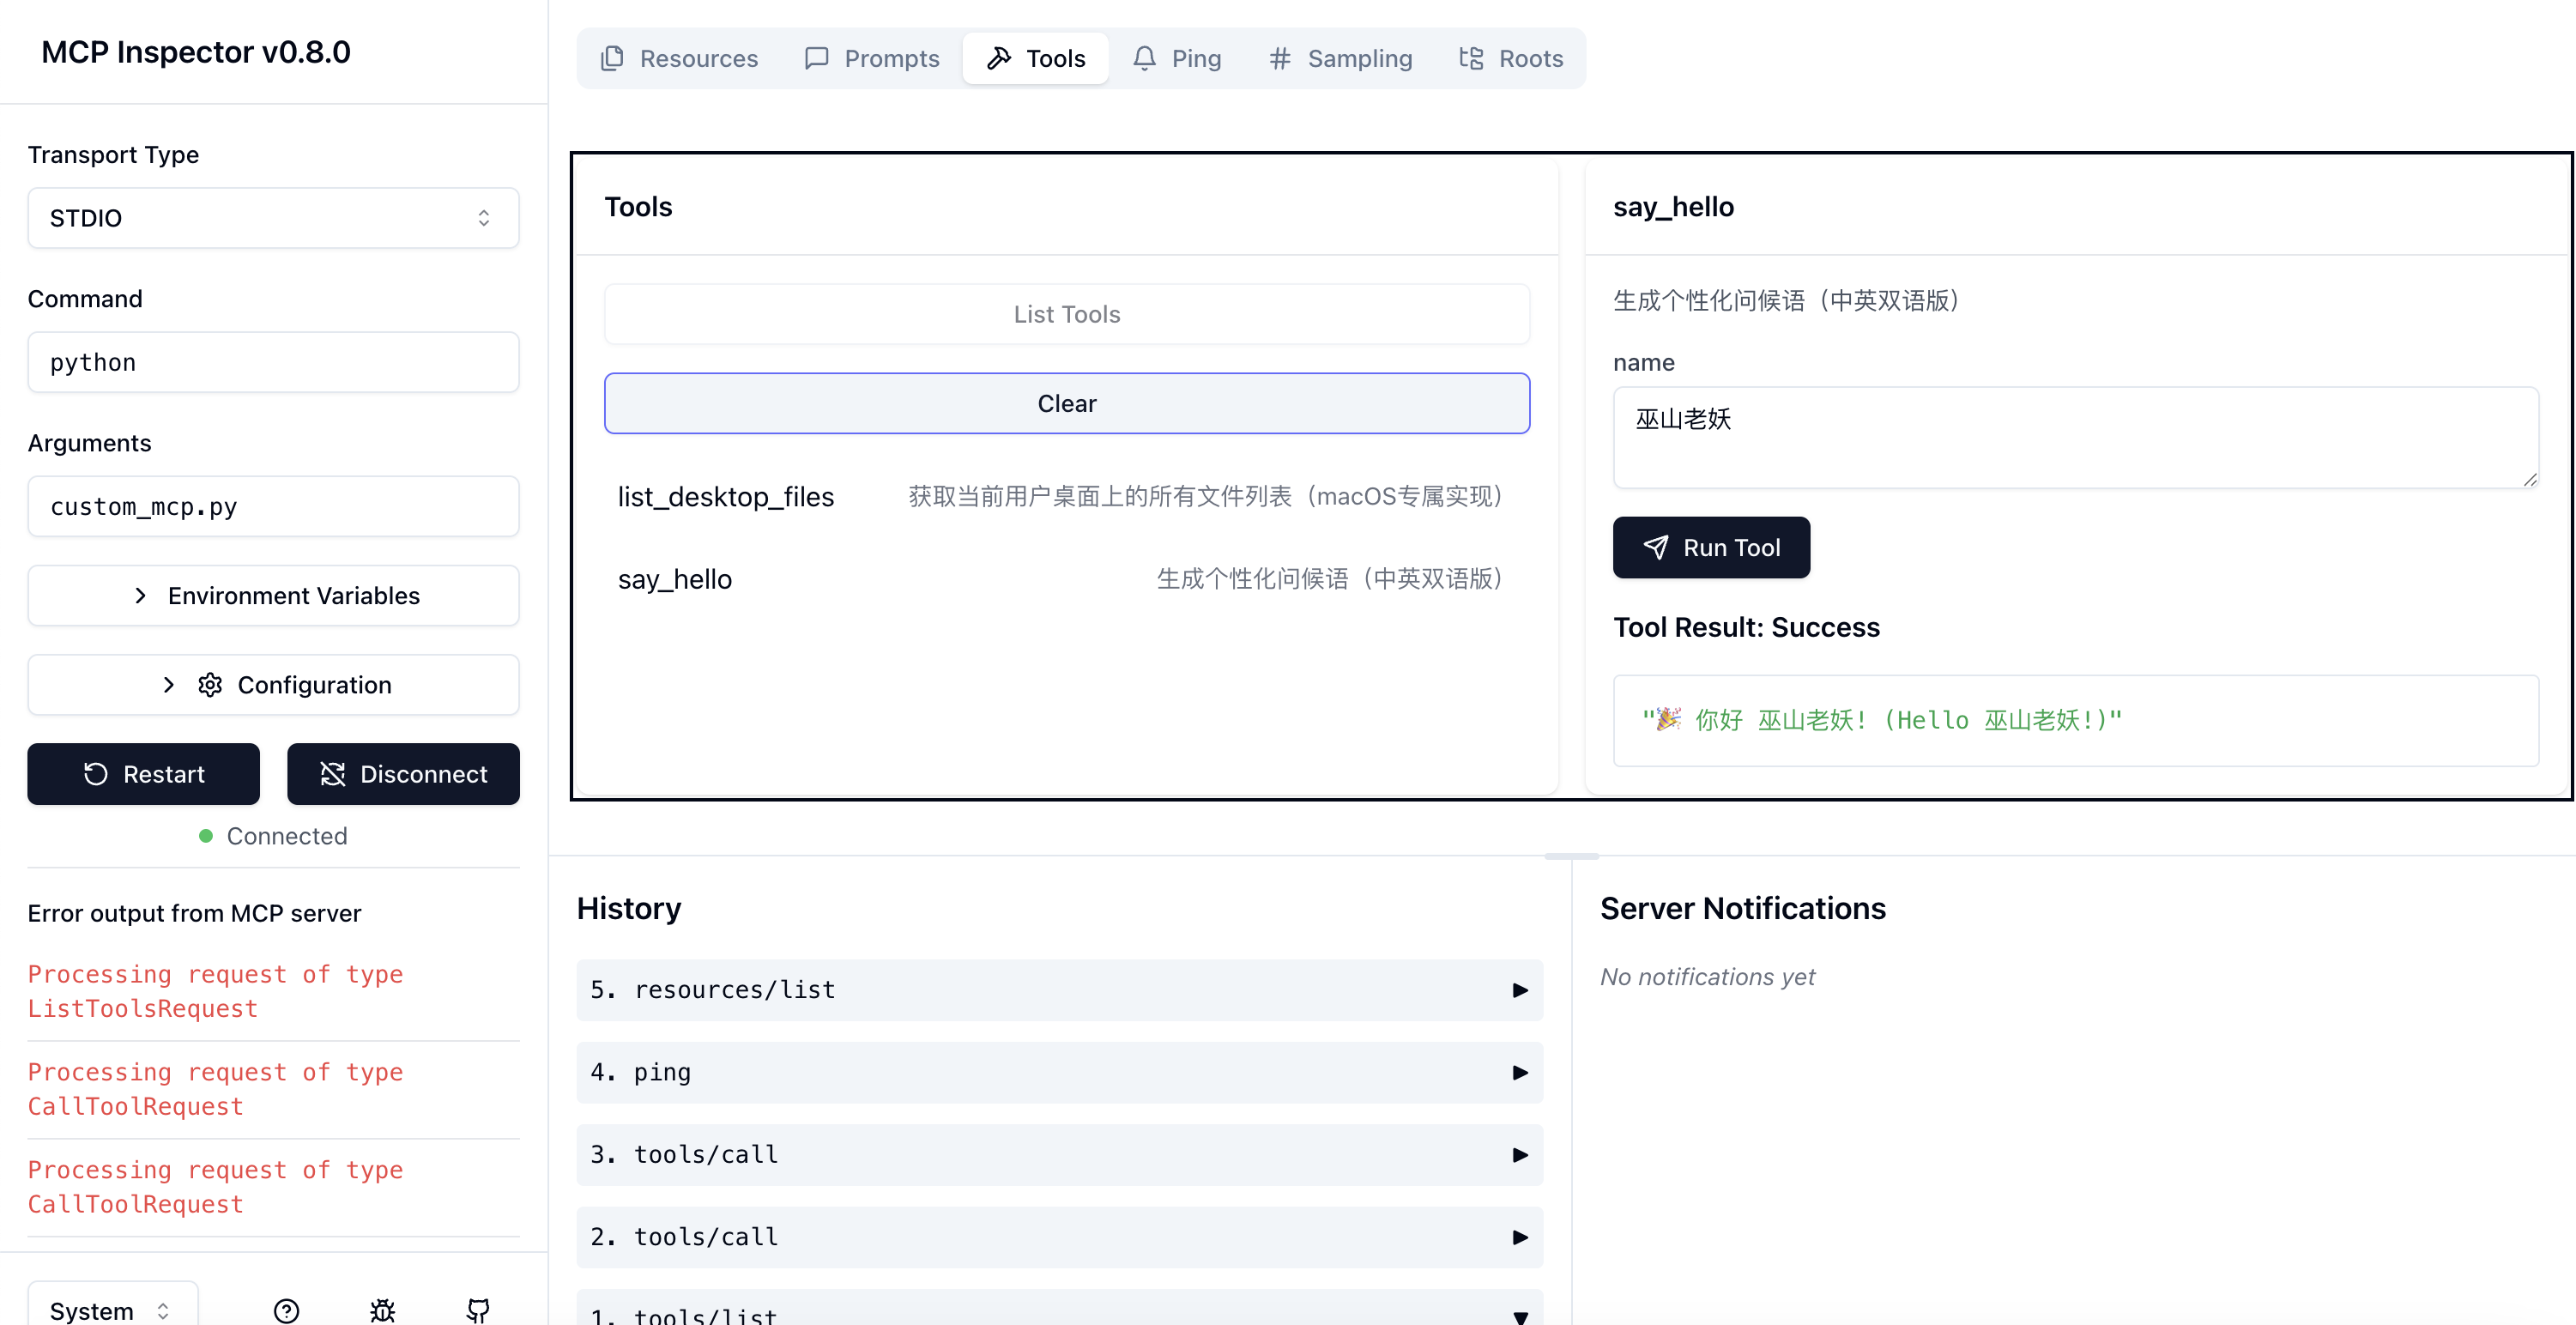Click the Sampling hash icon
The image size is (2576, 1325).
point(1279,59)
